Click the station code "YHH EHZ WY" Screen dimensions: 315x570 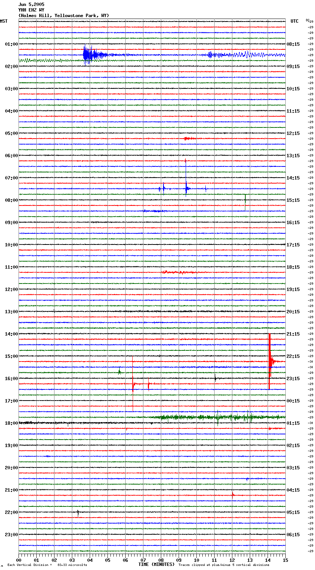tap(31, 10)
